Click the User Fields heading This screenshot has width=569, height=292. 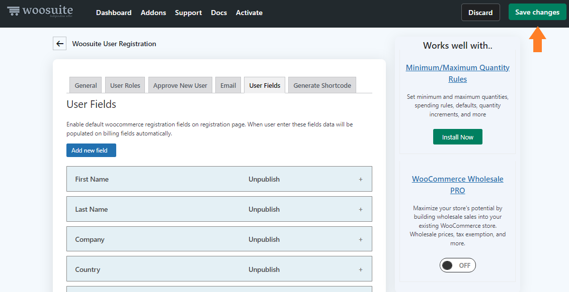(x=92, y=104)
